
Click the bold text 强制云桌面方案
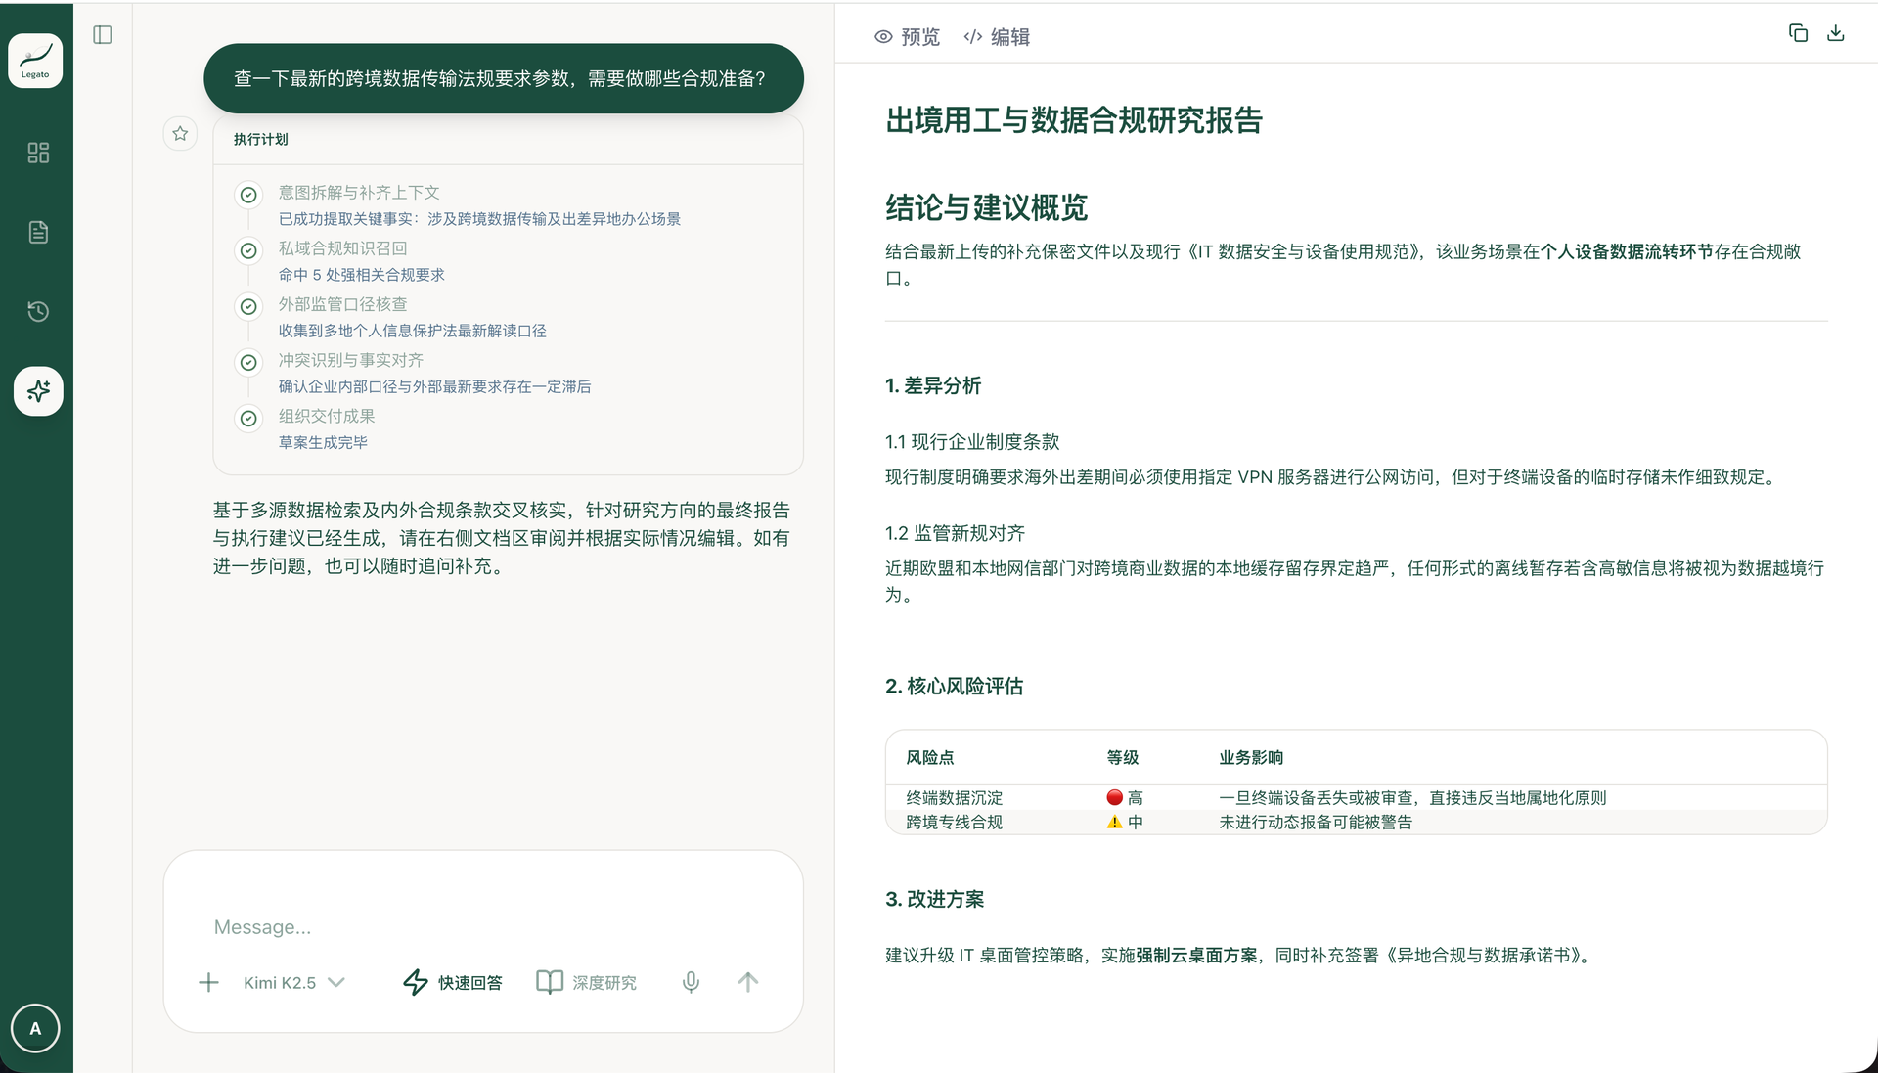[x=1196, y=955]
